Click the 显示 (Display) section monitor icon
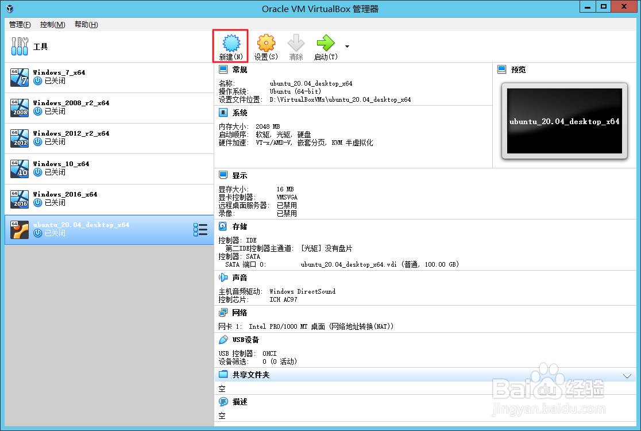This screenshot has width=641, height=431. 223,175
